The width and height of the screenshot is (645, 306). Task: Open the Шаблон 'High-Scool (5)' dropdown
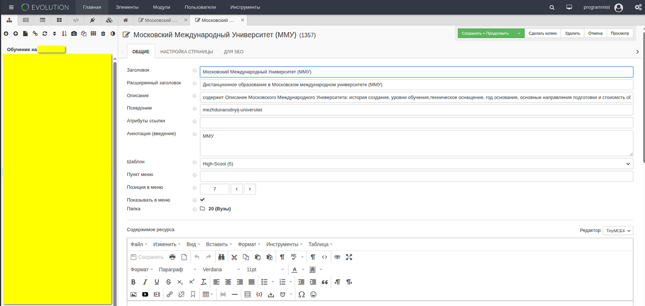[416, 164]
